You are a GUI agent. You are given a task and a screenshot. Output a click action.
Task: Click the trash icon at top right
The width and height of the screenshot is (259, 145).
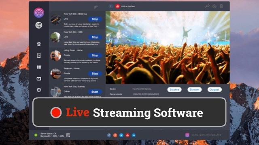coord(221,6)
